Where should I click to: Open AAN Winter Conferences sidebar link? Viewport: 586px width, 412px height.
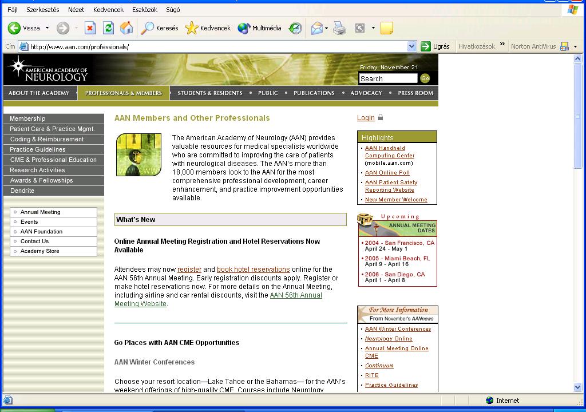pyautogui.click(x=398, y=329)
